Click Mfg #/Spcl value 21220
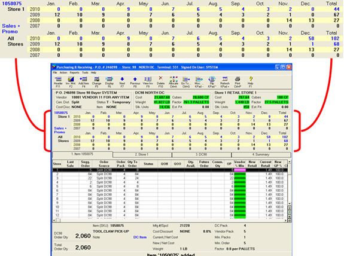The width and height of the screenshot is (344, 256). 185,225
